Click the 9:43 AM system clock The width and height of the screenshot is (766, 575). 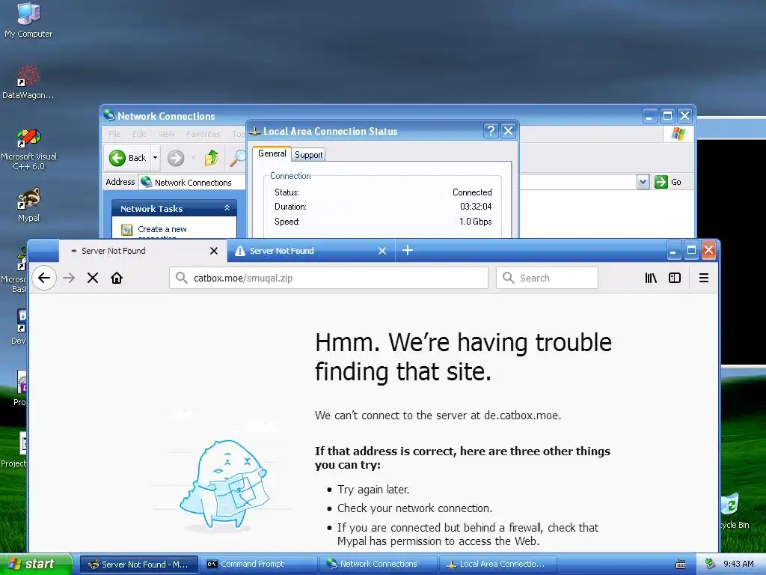(x=738, y=564)
